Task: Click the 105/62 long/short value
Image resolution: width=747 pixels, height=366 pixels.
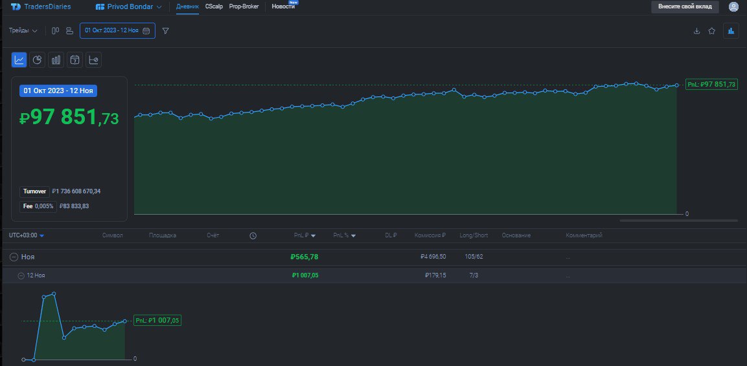Action: click(474, 257)
